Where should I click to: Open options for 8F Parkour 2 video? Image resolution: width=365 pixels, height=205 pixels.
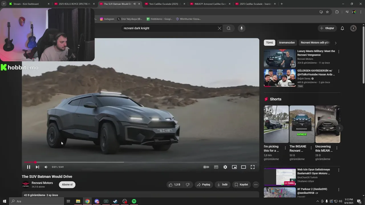coord(339,189)
